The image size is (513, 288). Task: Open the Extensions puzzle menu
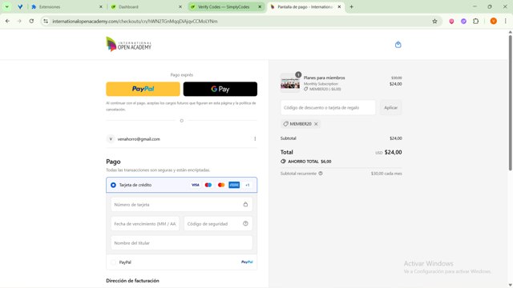(x=475, y=22)
